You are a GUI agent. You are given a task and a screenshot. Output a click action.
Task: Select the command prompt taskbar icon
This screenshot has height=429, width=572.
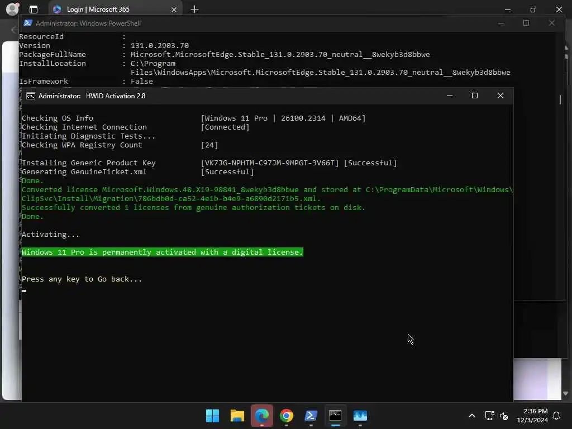tap(335, 416)
